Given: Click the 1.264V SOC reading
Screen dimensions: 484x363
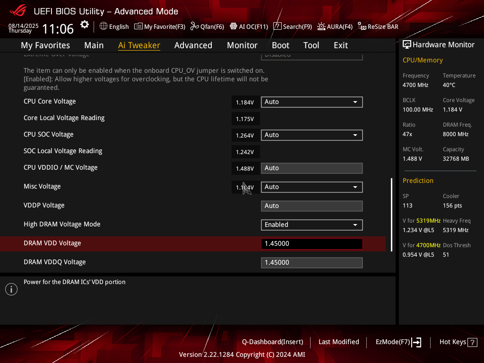Looking at the screenshot, I should [x=245, y=135].
